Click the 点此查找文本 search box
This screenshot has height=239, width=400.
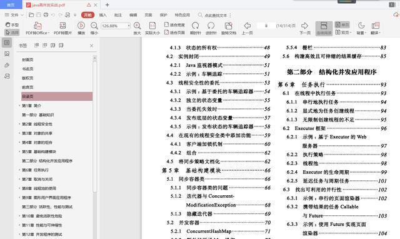(216, 15)
